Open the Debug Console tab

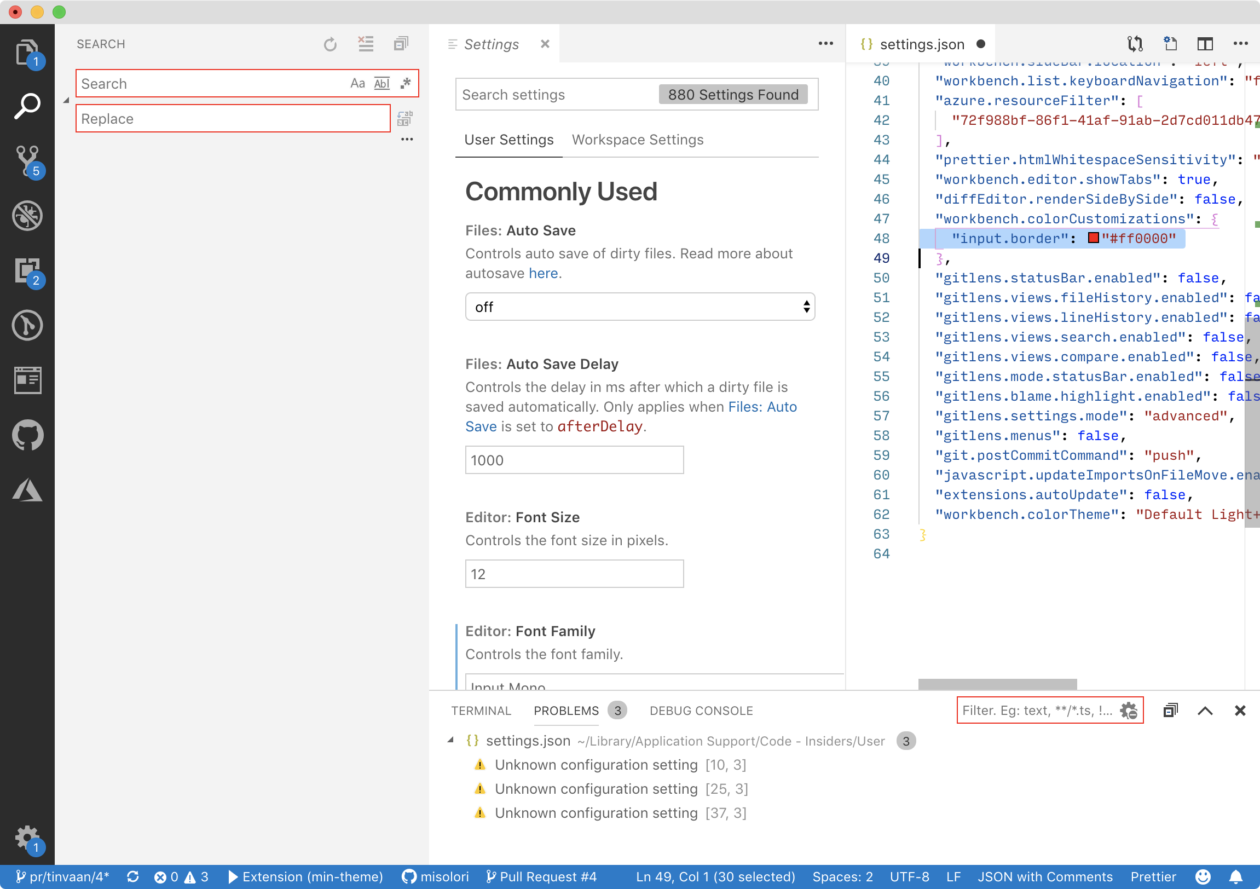[701, 710]
